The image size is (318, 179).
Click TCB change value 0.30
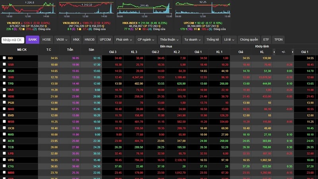pos(289,147)
